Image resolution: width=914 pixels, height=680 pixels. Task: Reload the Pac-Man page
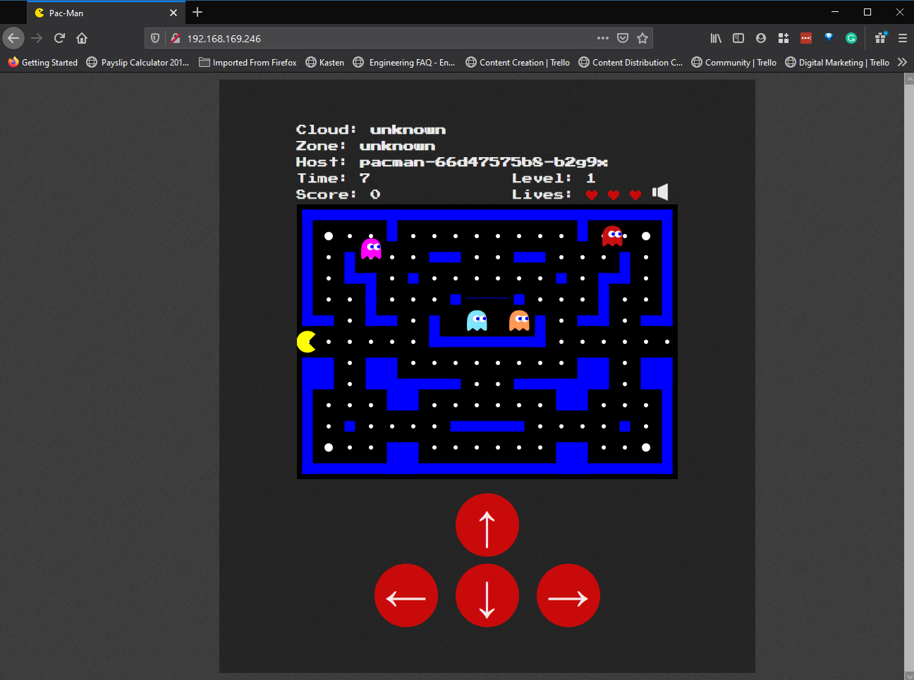coord(59,38)
